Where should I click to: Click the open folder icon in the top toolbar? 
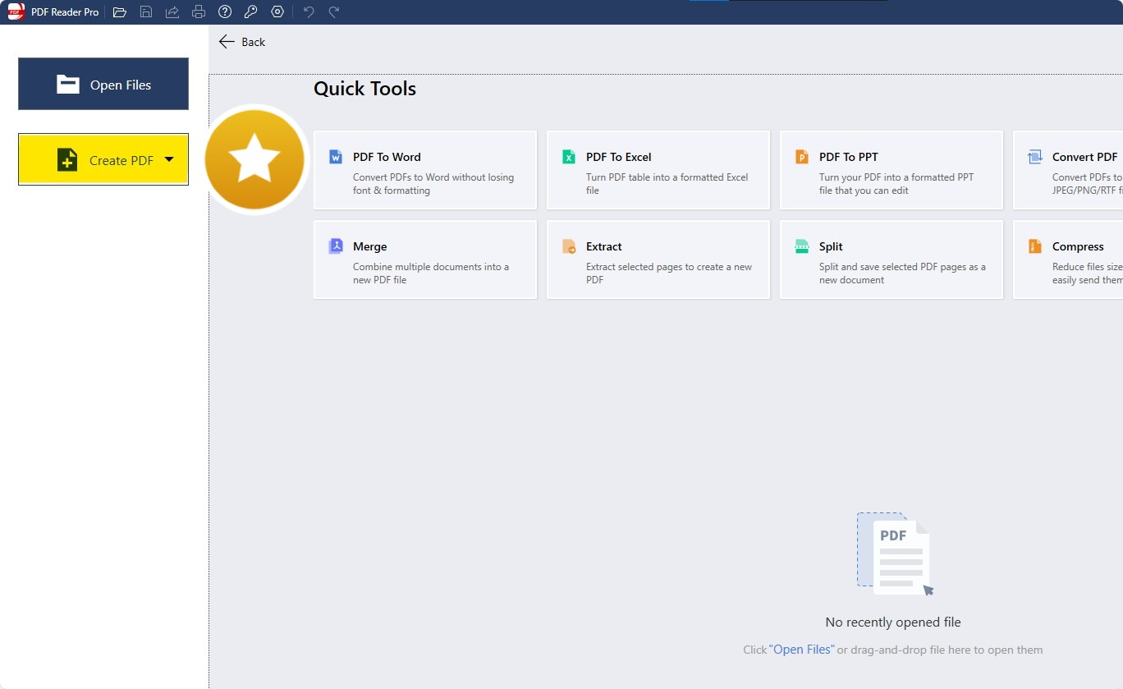[x=120, y=12]
